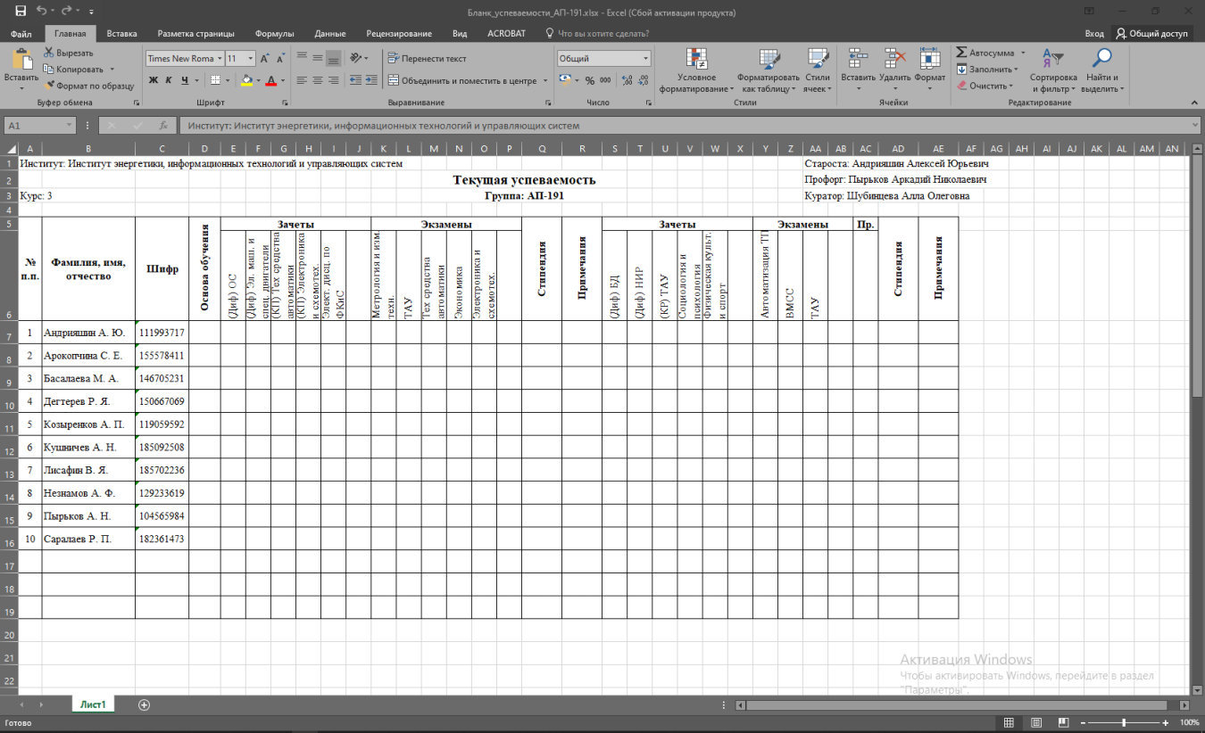Open Clear (Очистить) dropdown
1205x733 pixels.
[x=985, y=86]
